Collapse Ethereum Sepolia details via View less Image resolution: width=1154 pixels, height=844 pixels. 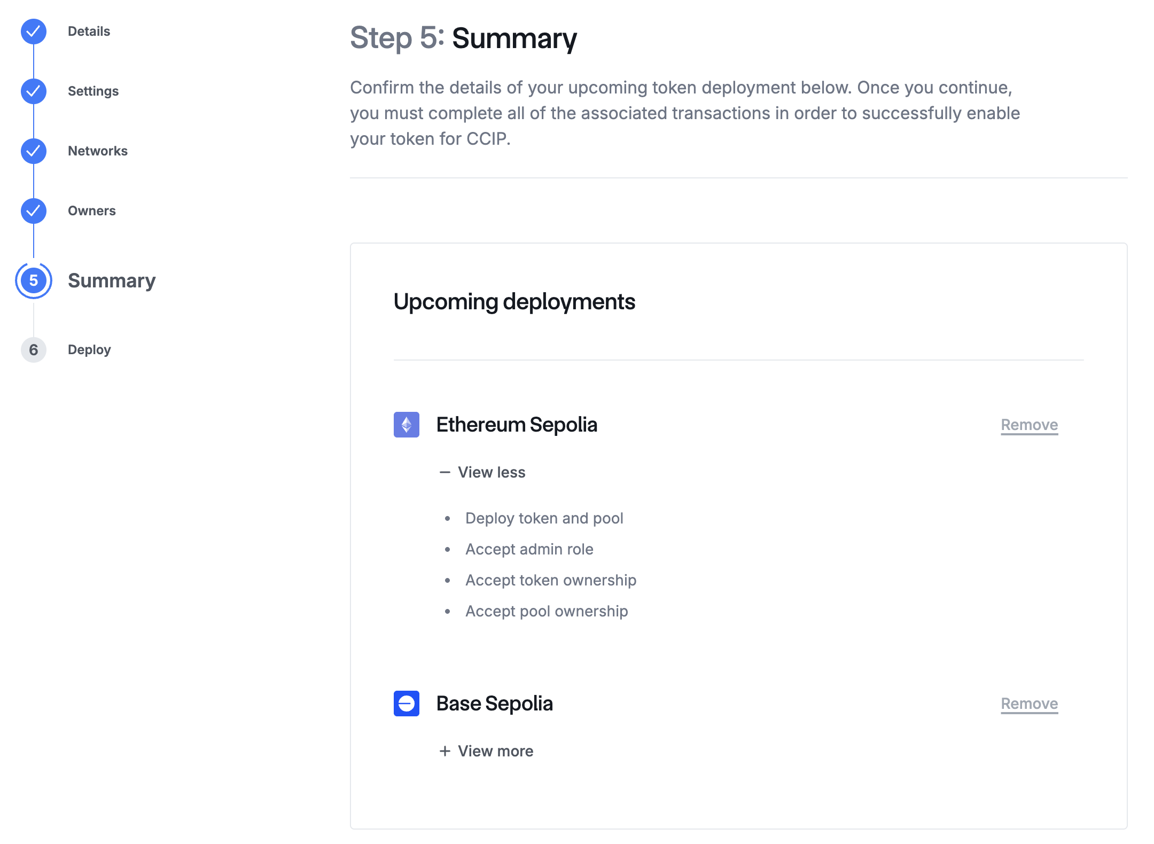pos(482,472)
